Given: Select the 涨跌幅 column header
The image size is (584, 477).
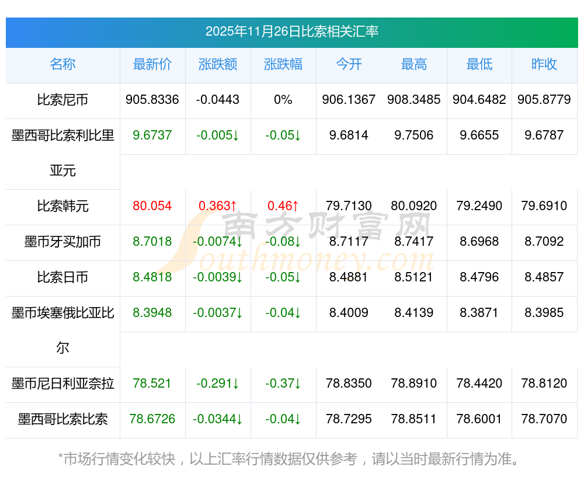Looking at the screenshot, I should point(283,65).
